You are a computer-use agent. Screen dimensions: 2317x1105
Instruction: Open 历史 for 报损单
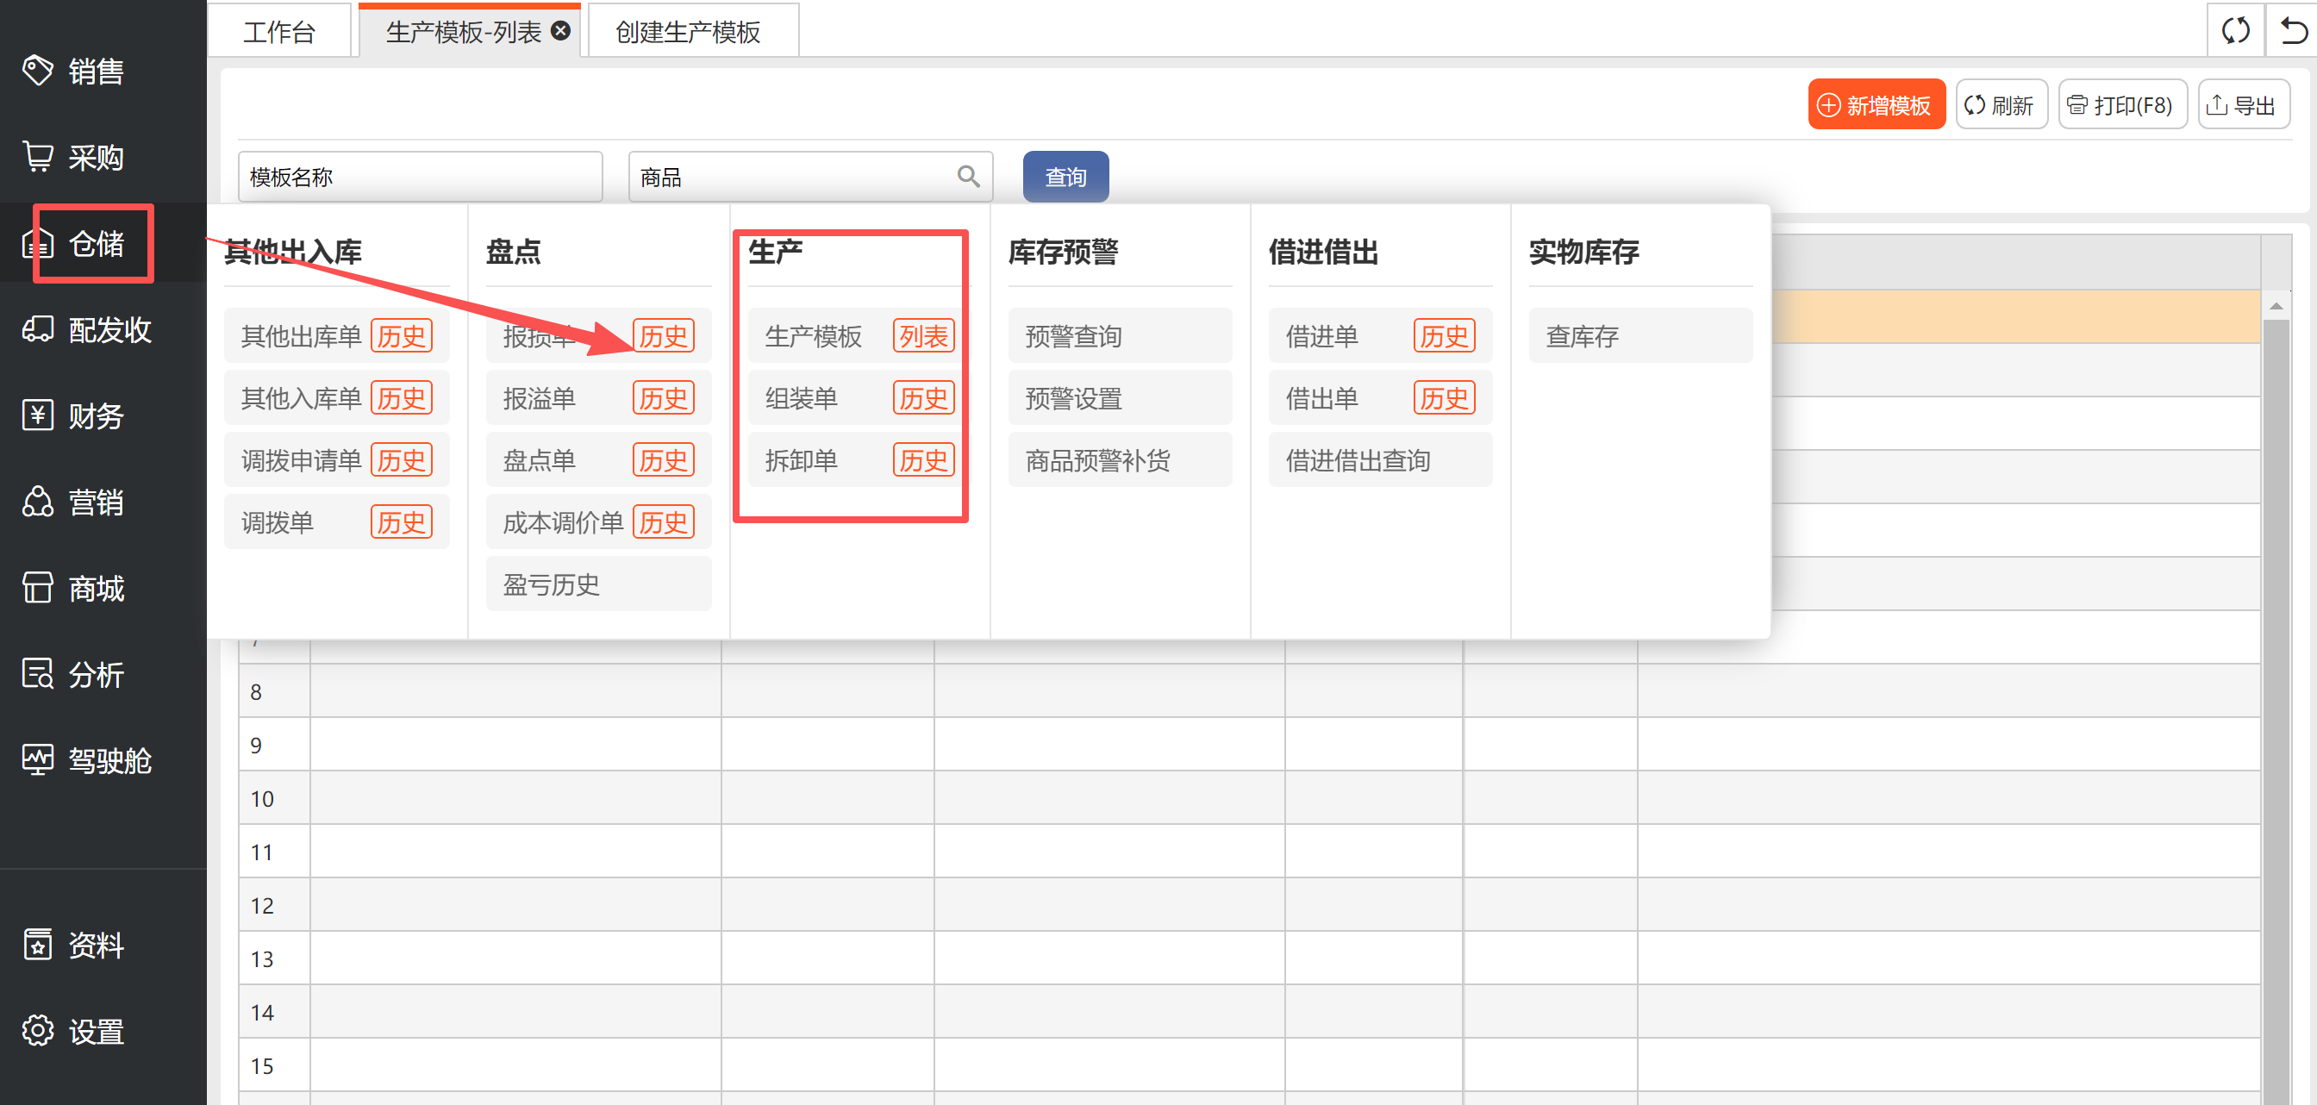[664, 336]
